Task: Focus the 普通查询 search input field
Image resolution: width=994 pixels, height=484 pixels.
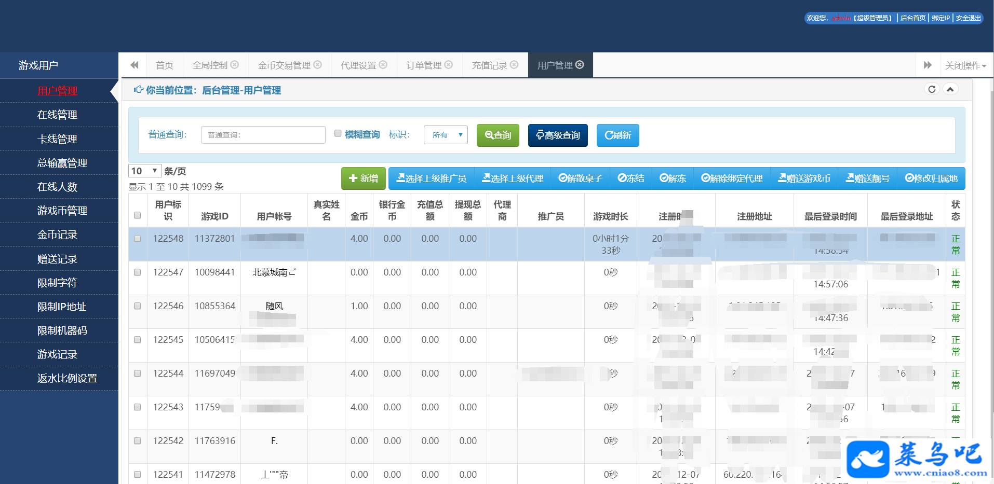Action: click(263, 135)
